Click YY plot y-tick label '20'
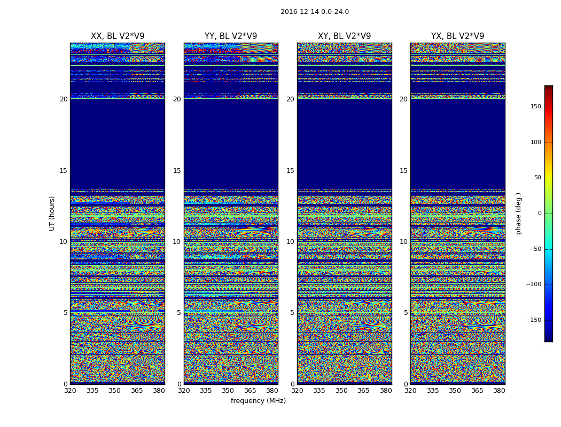561x427 pixels. coord(177,99)
